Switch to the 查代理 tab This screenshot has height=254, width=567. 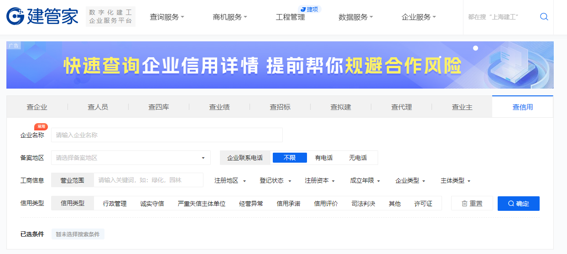(x=401, y=107)
